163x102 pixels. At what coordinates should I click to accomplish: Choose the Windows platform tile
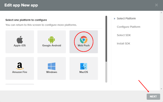51,68
